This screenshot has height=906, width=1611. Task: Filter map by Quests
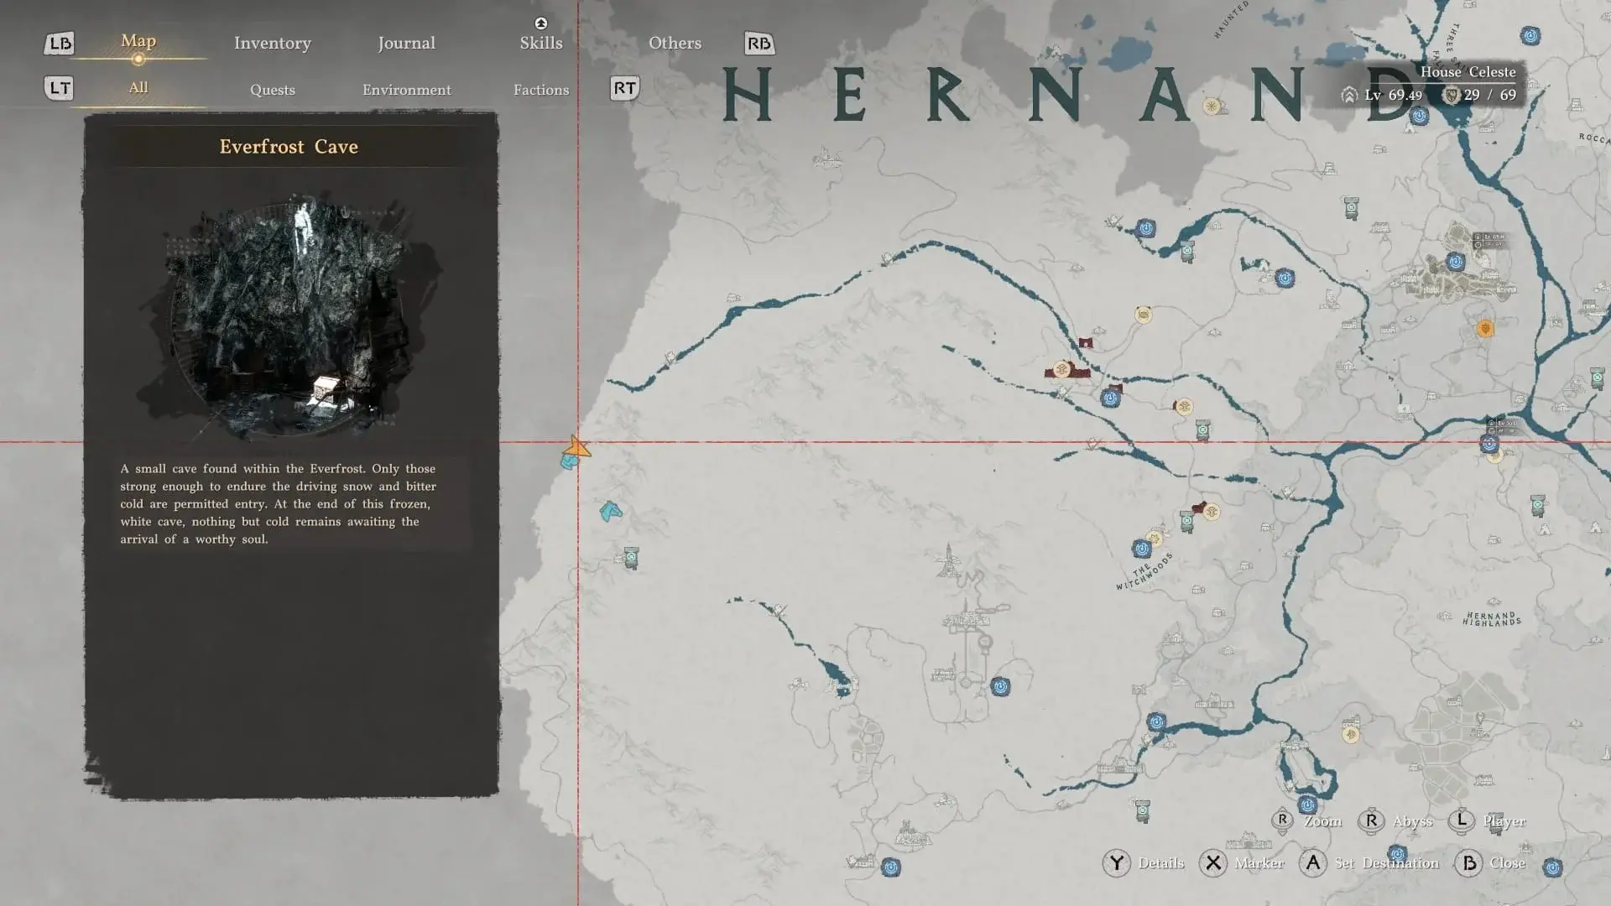click(273, 90)
